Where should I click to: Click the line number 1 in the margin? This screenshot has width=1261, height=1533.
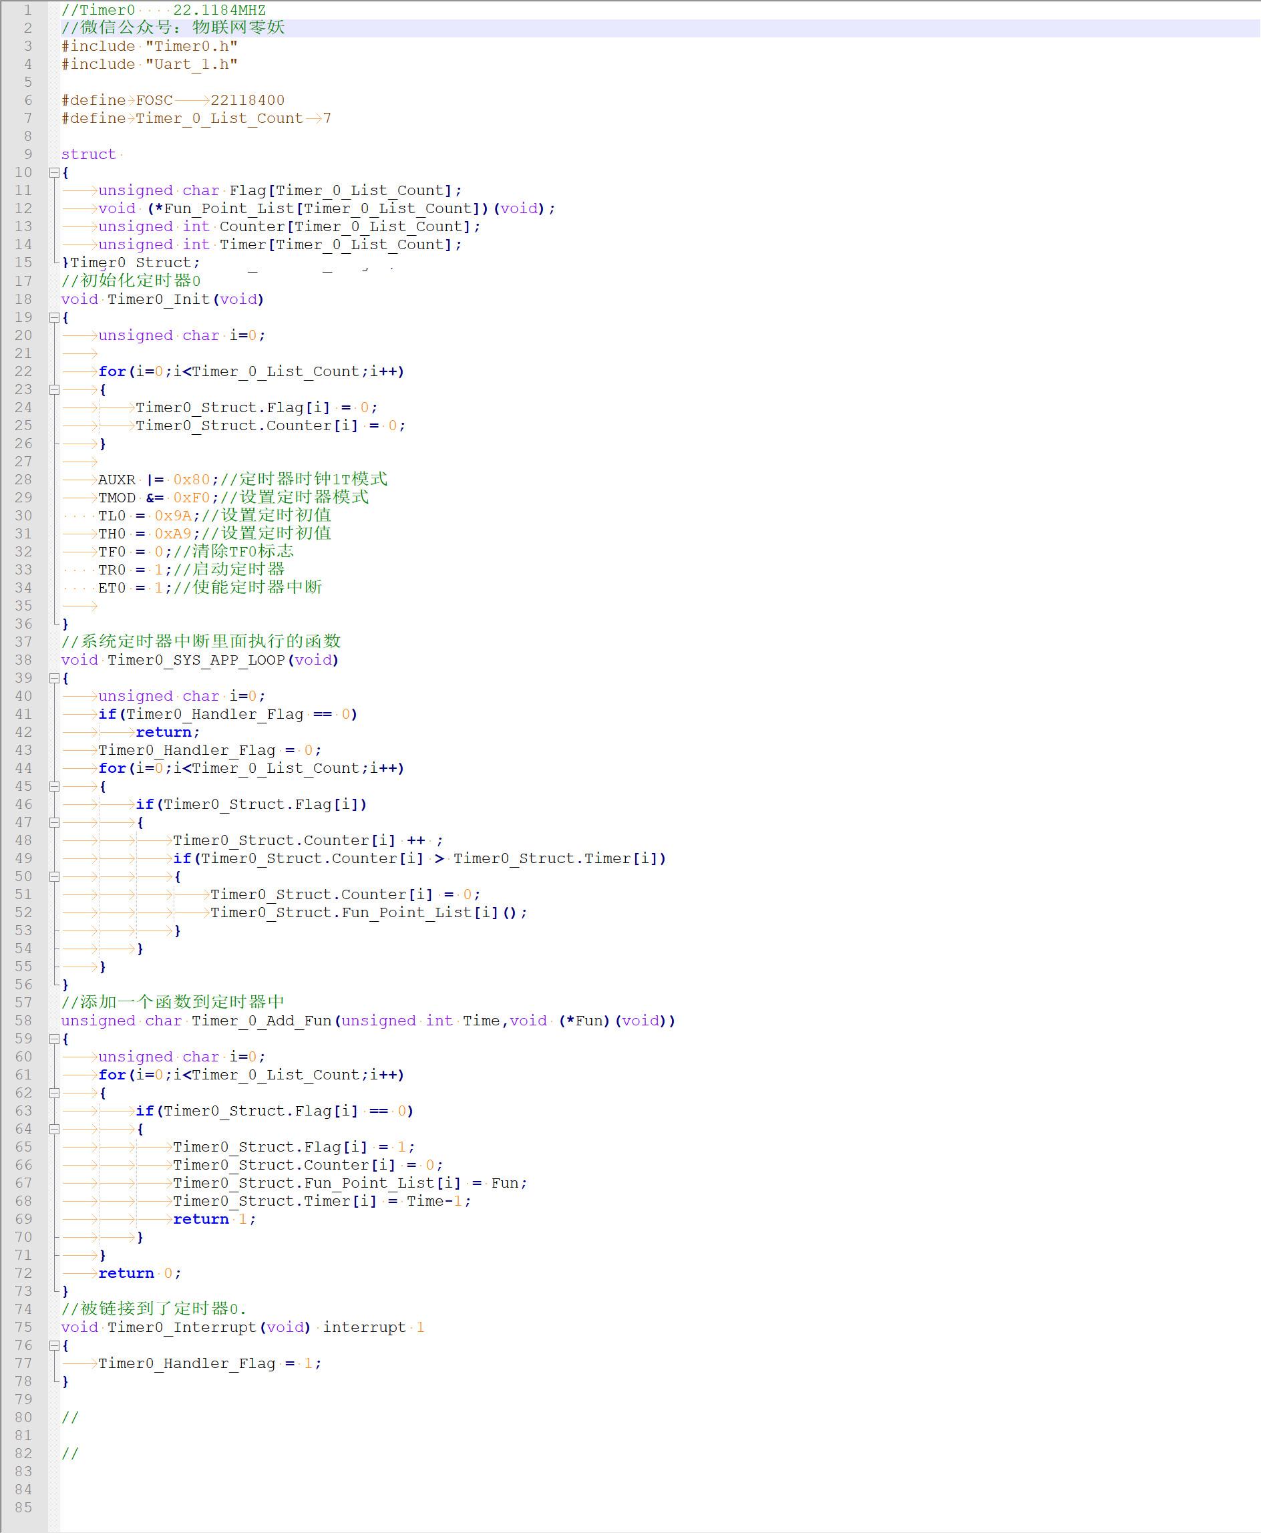(x=27, y=10)
